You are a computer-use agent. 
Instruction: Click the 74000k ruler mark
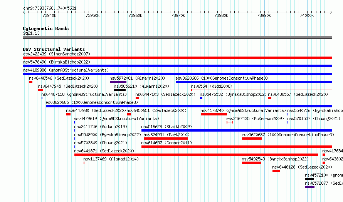[x=307, y=15]
